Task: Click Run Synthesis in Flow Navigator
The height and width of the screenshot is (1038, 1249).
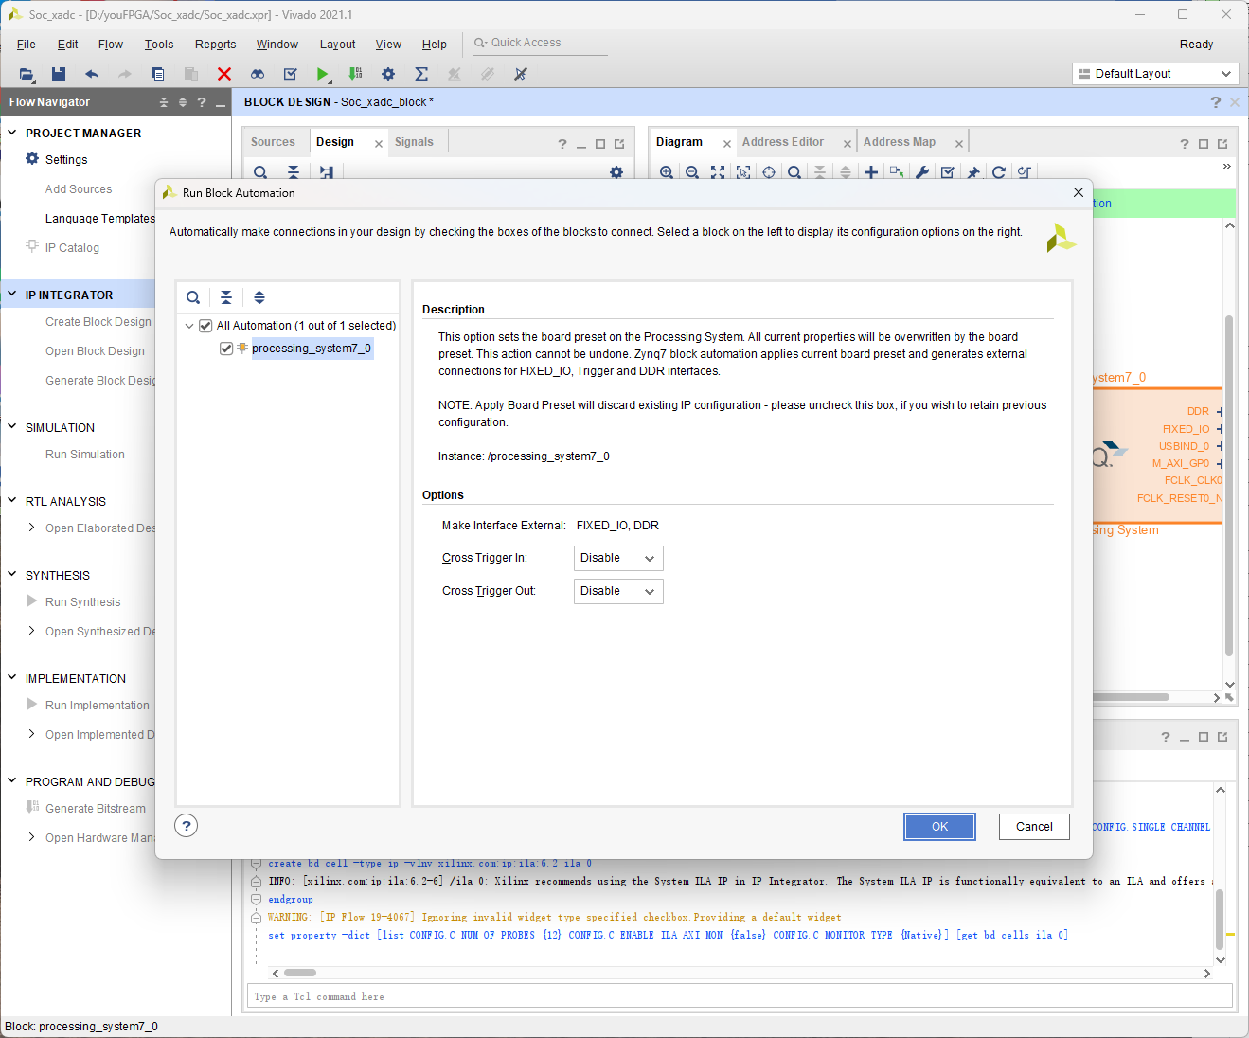Action: pyautogui.click(x=83, y=602)
